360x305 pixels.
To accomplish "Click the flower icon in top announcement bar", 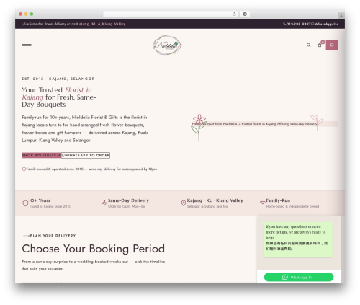I will [25, 24].
